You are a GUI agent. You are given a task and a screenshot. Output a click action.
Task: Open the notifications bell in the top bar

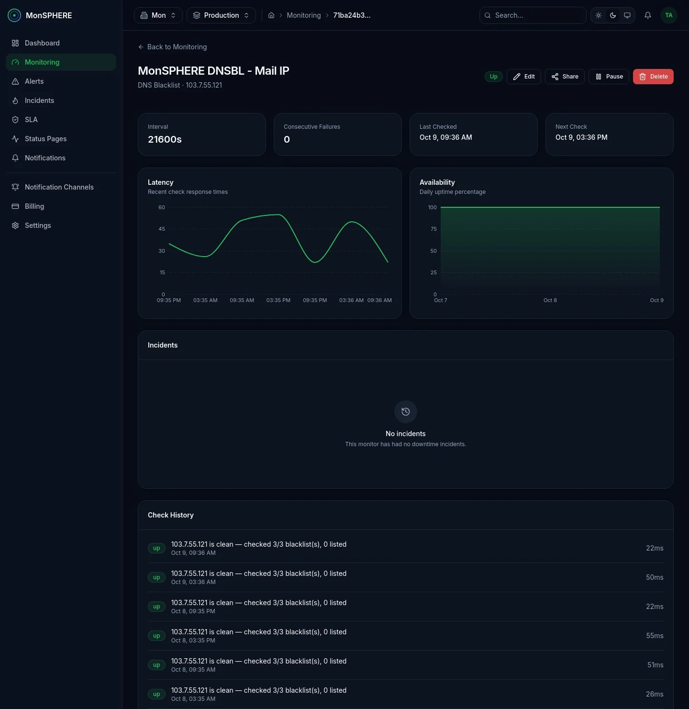click(648, 15)
